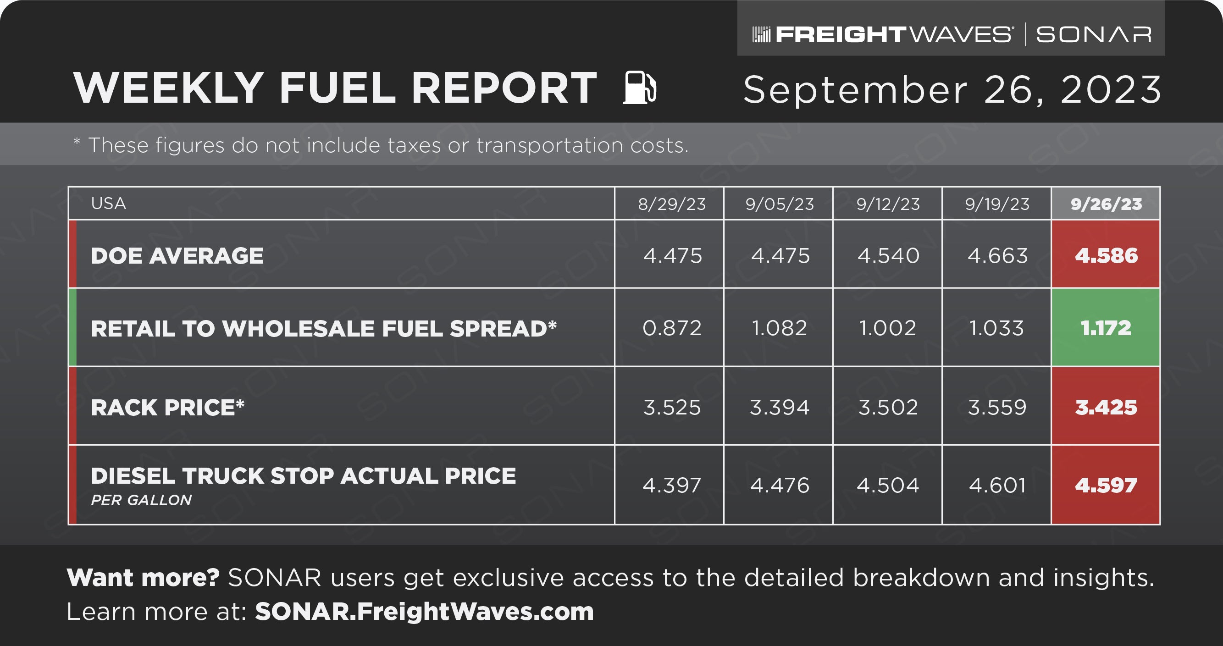The width and height of the screenshot is (1223, 646).
Task: Select the RACK PRICE row label
Action: [167, 407]
